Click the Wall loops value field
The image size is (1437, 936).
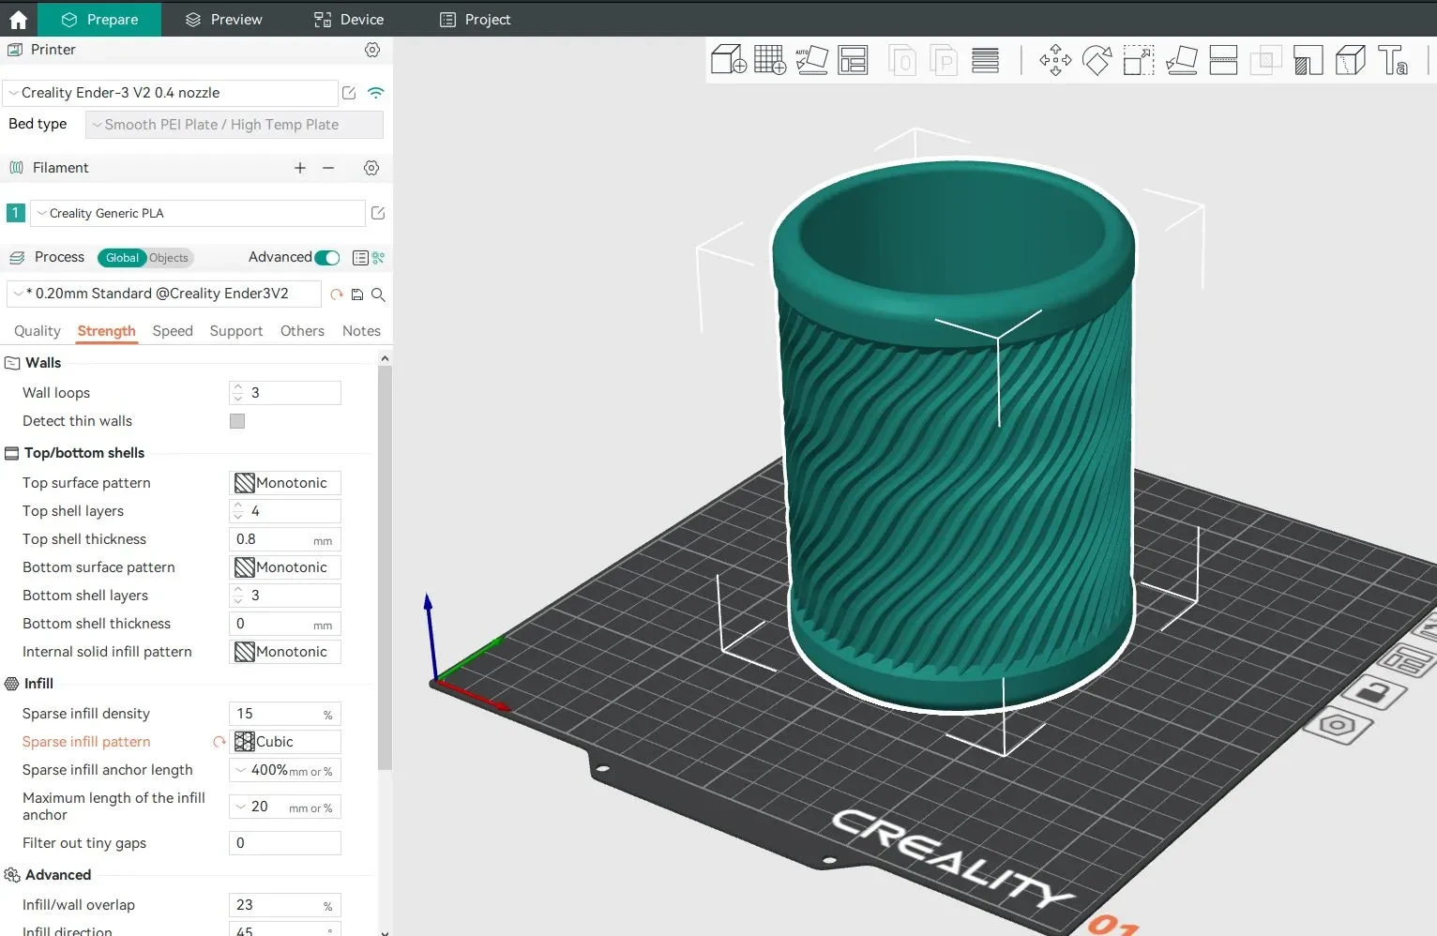pyautogui.click(x=285, y=393)
